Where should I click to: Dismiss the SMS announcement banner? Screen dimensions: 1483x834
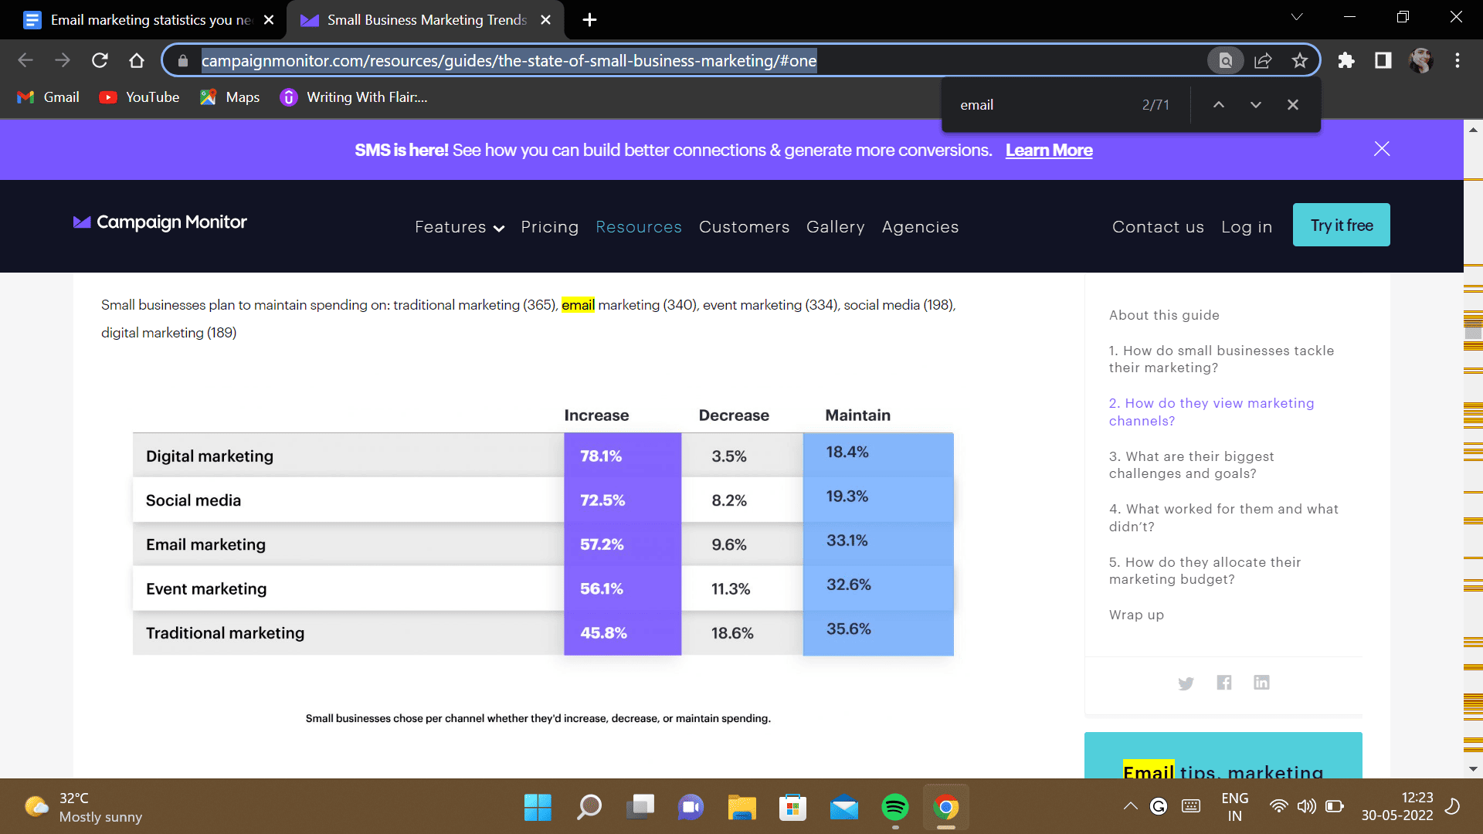pyautogui.click(x=1382, y=149)
